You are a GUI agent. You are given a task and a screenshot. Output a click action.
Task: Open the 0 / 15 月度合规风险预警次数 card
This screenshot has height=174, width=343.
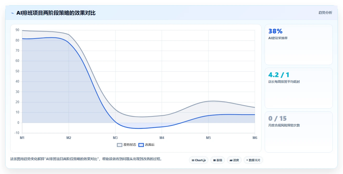299,132
